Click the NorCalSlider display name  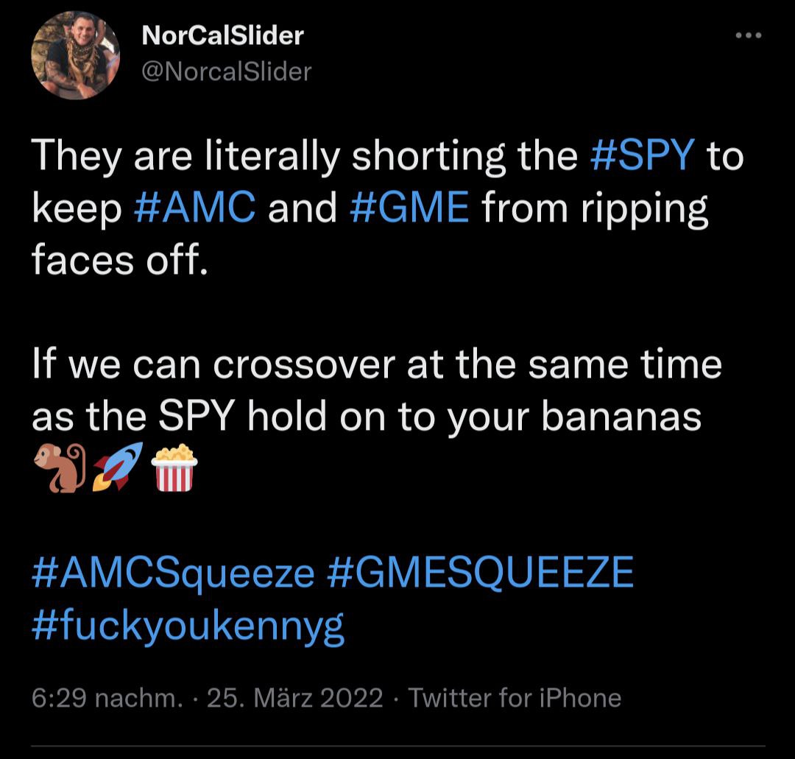click(222, 35)
